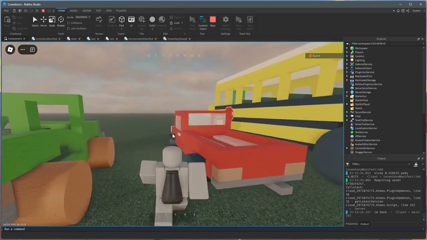Close the Output panel
The width and height of the screenshot is (427, 240).
pyautogui.click(x=422, y=159)
